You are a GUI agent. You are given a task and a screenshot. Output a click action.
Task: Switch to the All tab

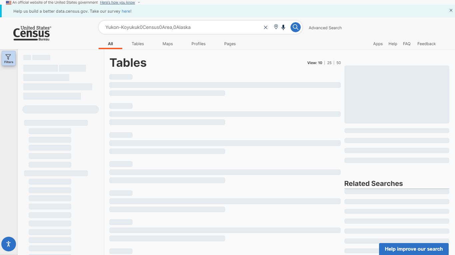point(110,44)
